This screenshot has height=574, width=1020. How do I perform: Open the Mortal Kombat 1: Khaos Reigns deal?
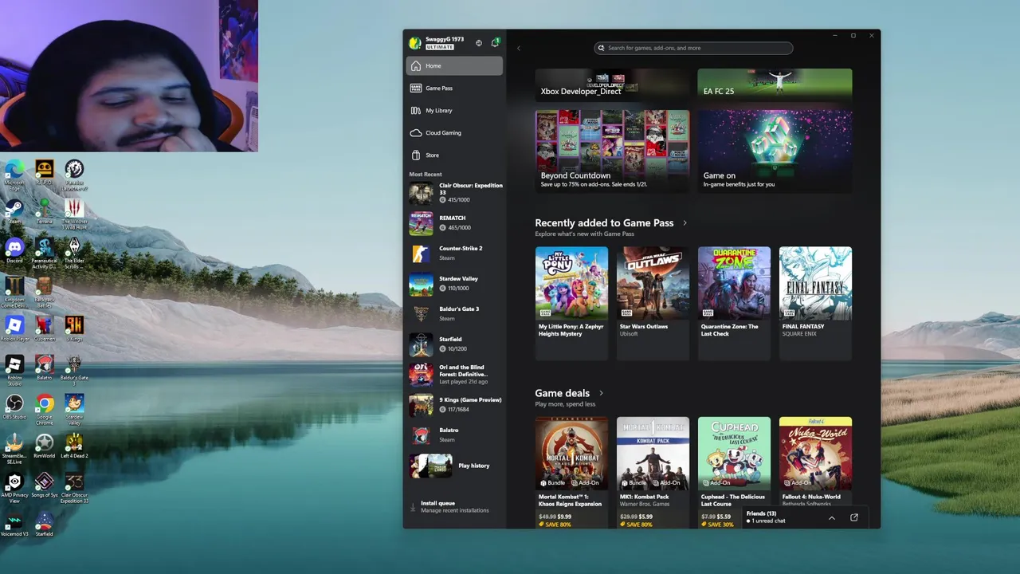571,471
